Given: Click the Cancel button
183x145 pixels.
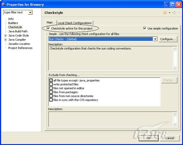Looking at the screenshot, I should 170,138.
